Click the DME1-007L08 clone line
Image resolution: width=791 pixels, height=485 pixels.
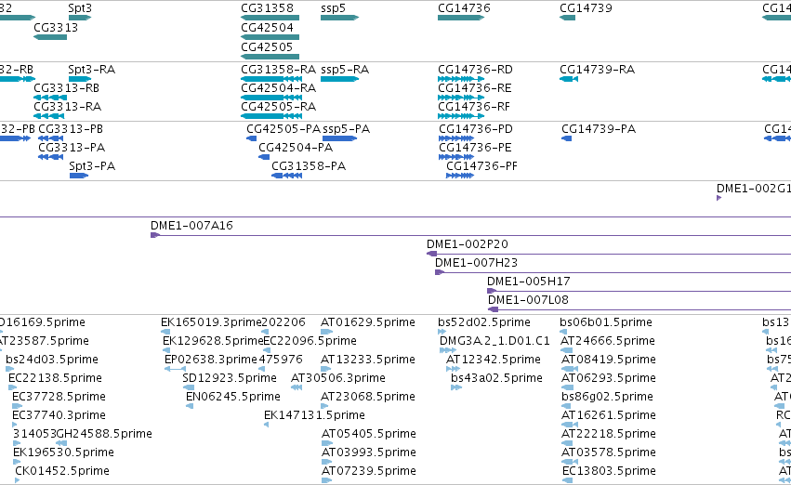coord(639,309)
